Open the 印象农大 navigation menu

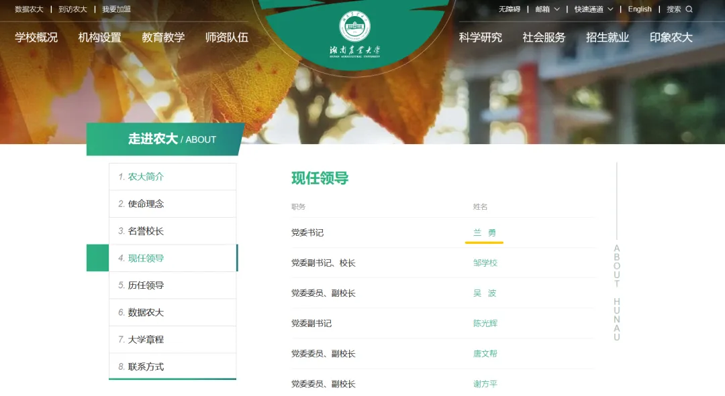671,38
